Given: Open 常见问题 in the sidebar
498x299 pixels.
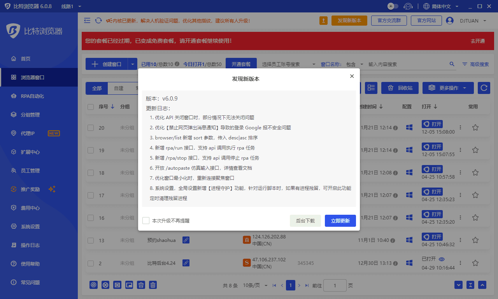Looking at the screenshot, I should click(39, 282).
